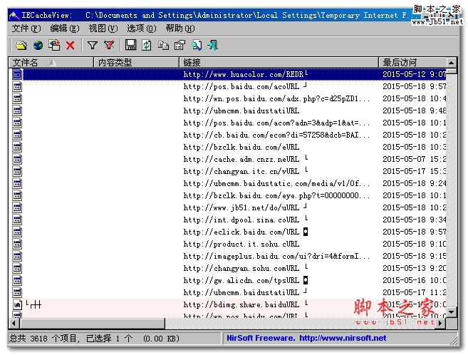Open Find magnifier toolbar icon
Image resolution: width=468 pixels, height=355 pixels.
coord(197,46)
